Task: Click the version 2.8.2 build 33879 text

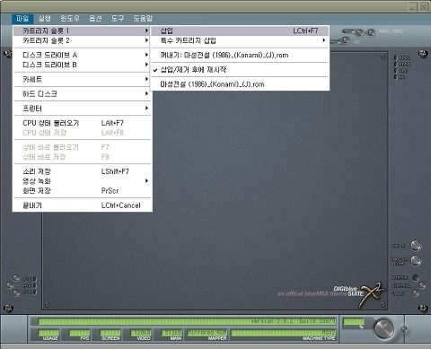Action: click(293, 321)
